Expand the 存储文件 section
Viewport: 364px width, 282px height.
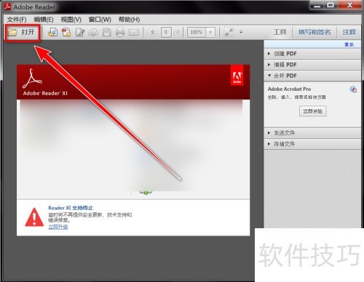click(x=312, y=144)
